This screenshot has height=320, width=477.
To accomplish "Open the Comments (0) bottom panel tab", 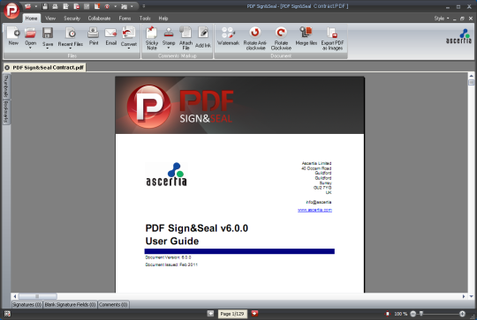I will coord(113,304).
